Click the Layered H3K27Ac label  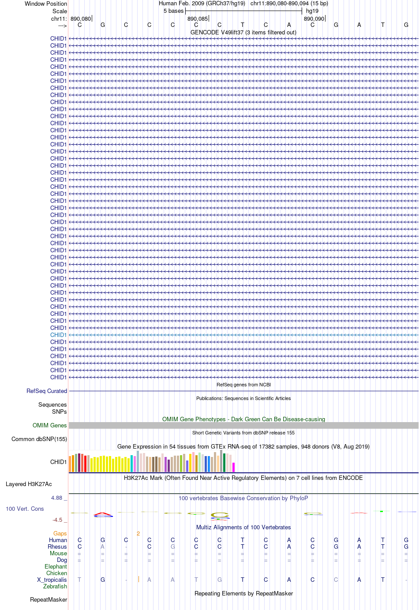pyautogui.click(x=29, y=484)
